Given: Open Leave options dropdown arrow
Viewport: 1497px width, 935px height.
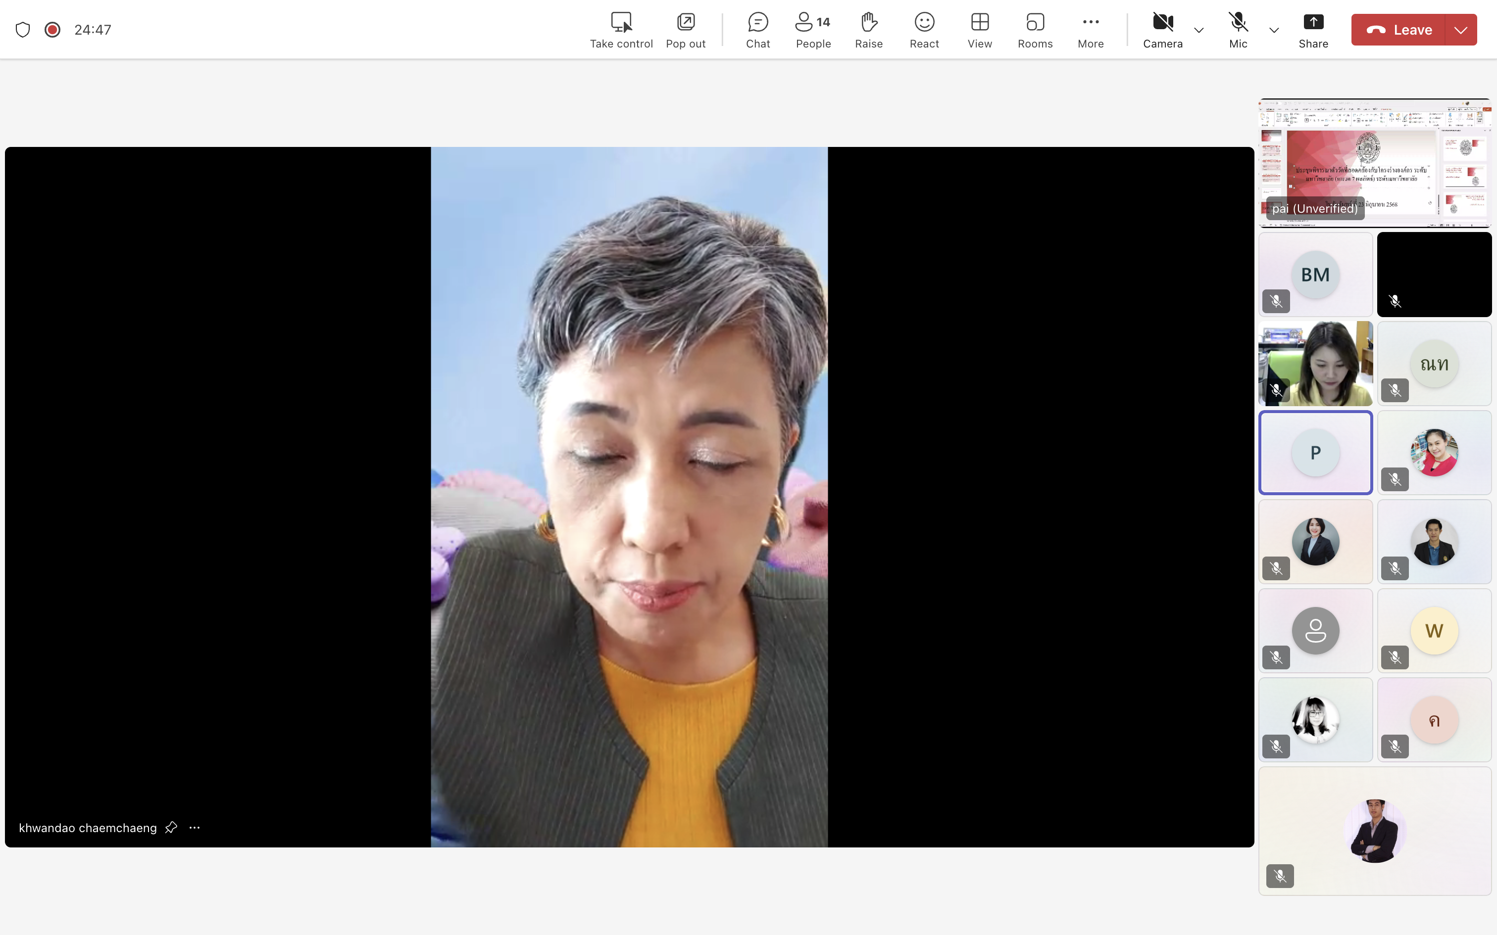Looking at the screenshot, I should coord(1460,30).
